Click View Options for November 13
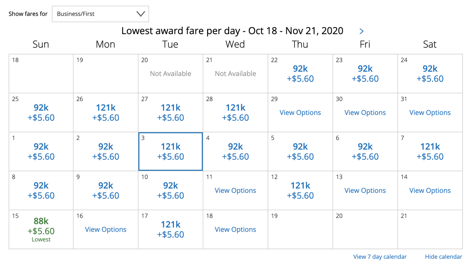The image size is (470, 265). [x=365, y=191]
